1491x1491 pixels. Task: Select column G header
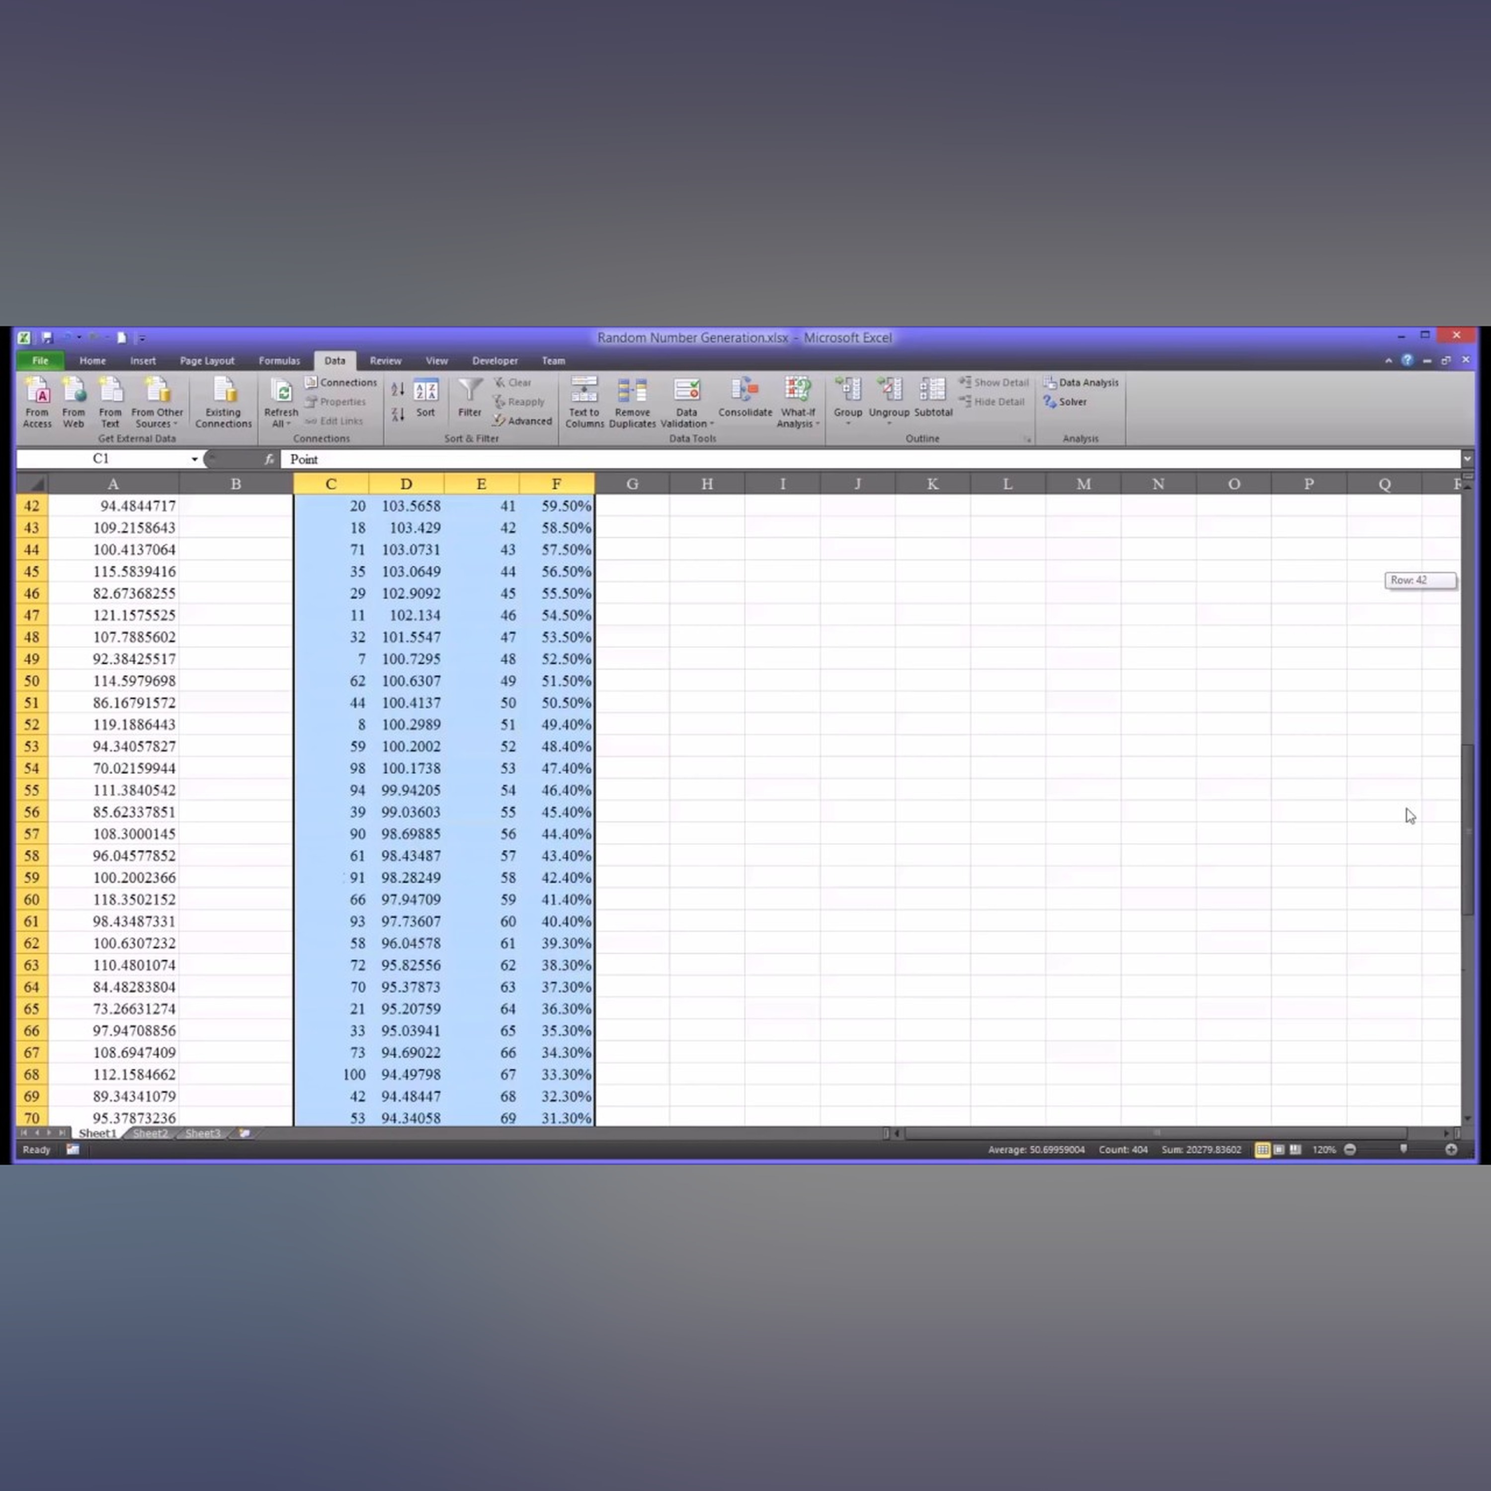[x=632, y=484]
